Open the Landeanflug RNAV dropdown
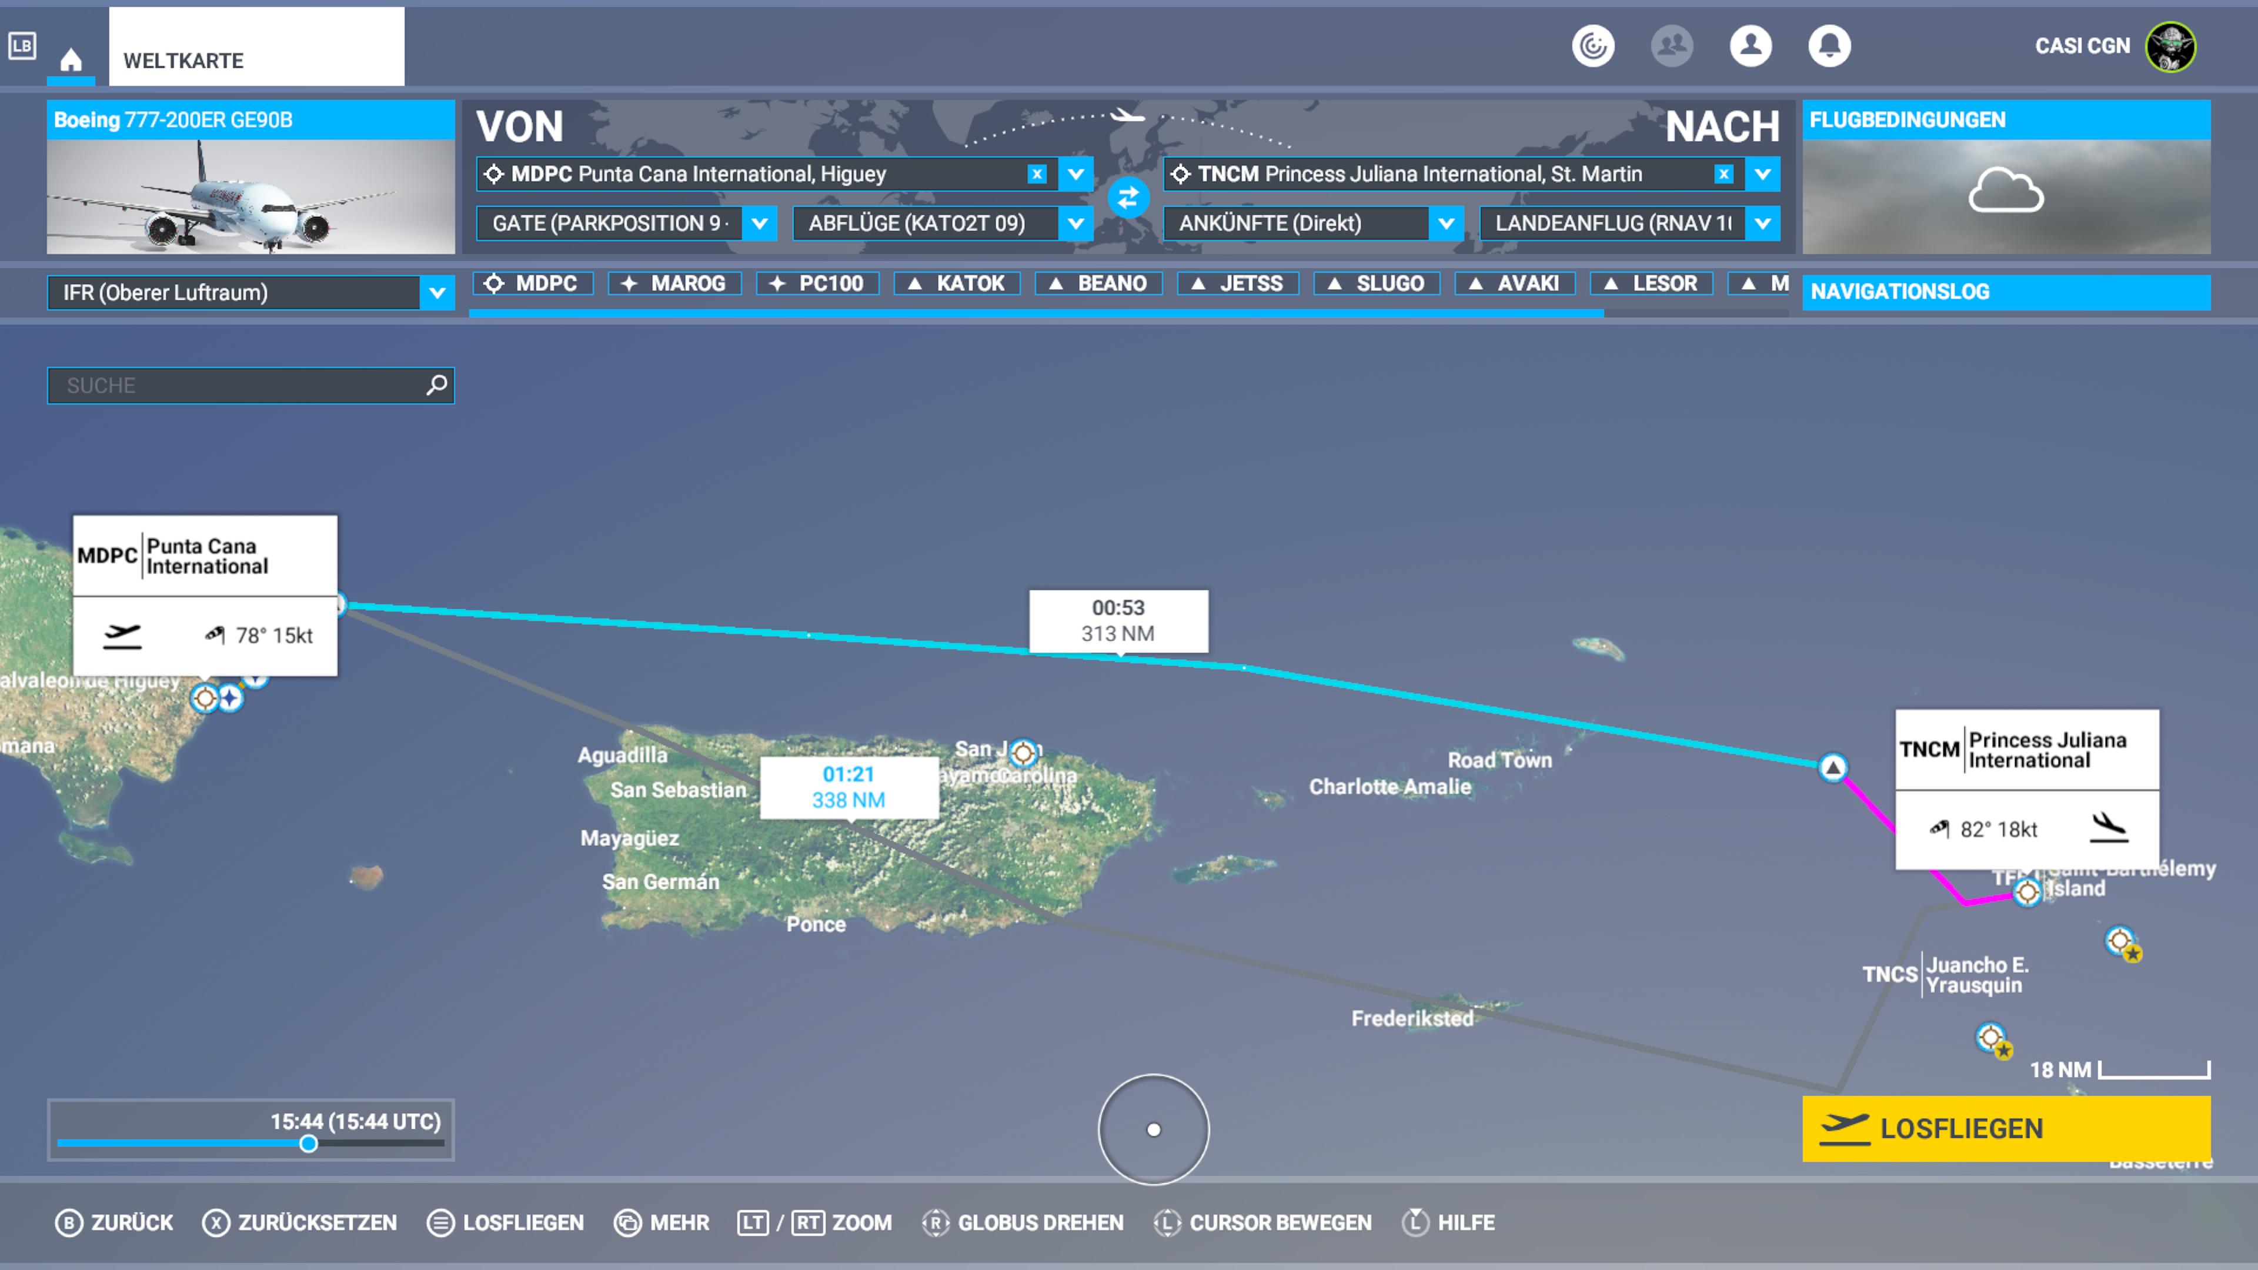The height and width of the screenshot is (1270, 2258). tap(1629, 223)
